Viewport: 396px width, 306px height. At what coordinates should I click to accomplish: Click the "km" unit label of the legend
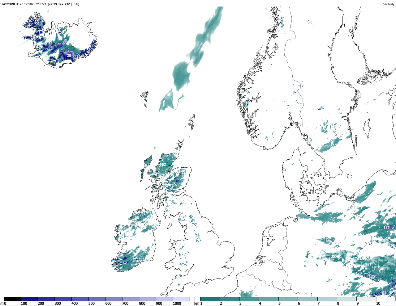pos(196,304)
